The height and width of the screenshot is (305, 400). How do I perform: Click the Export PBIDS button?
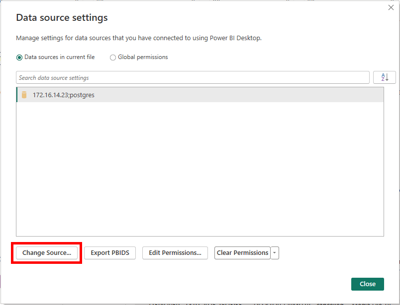pos(110,253)
